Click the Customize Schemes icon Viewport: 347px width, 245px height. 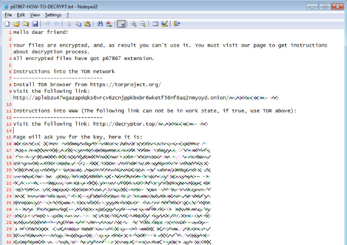point(164,24)
